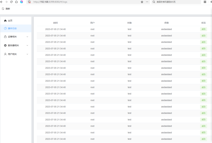Open the browser apps grid icon
Image resolution: width=212 pixels, height=143 pixels.
[205, 2]
